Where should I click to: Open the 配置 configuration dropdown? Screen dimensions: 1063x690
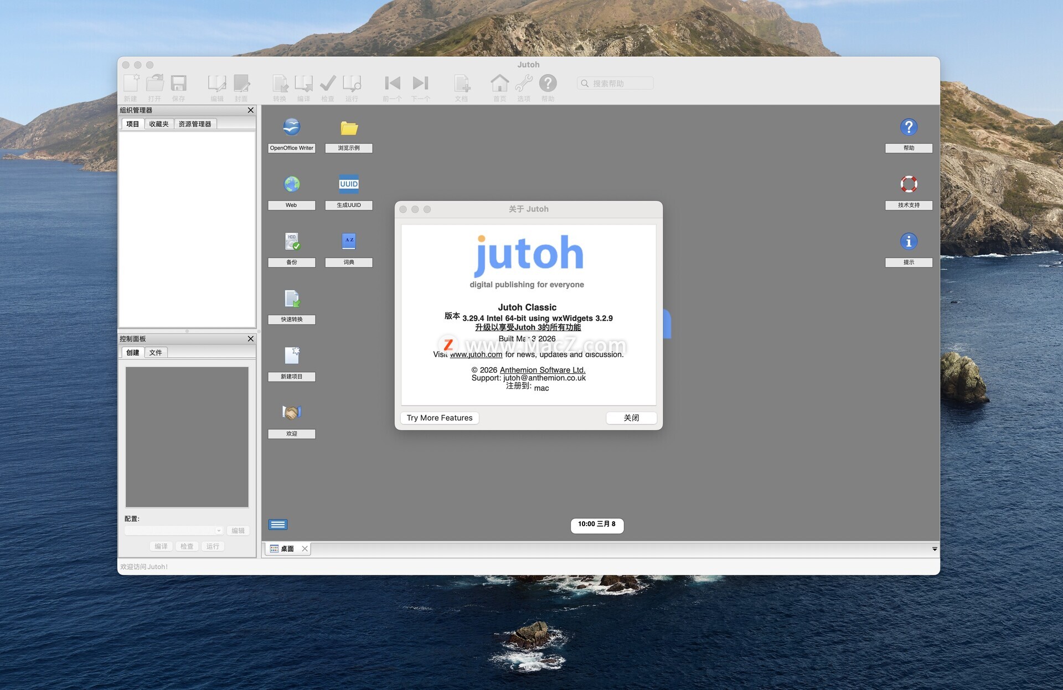(x=174, y=531)
